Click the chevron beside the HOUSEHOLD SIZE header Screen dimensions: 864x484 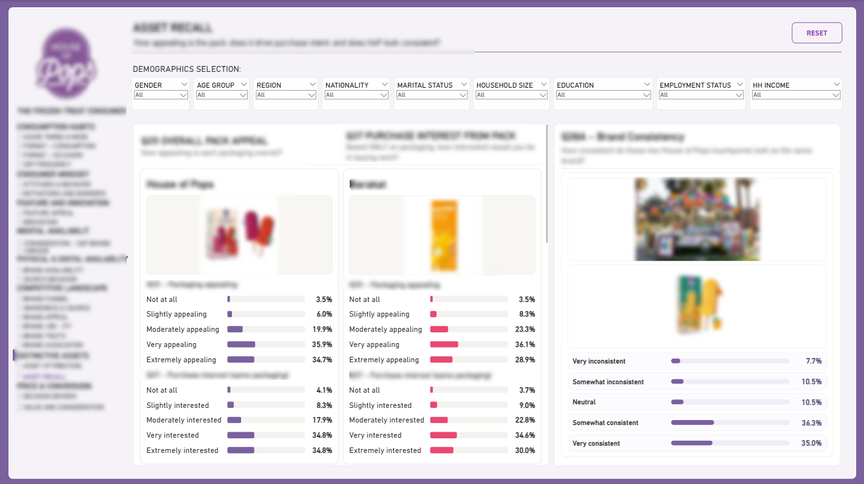tap(544, 84)
